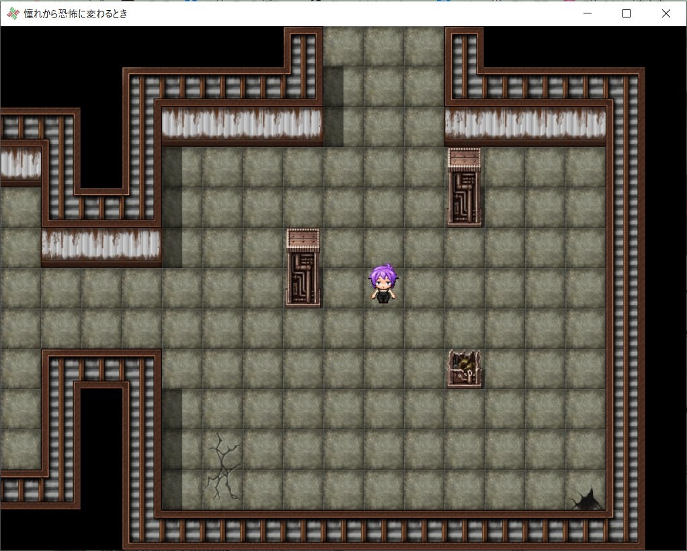Maximize the game window
687x551 pixels.
point(627,13)
